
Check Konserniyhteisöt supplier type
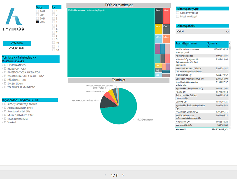tap(177, 13)
